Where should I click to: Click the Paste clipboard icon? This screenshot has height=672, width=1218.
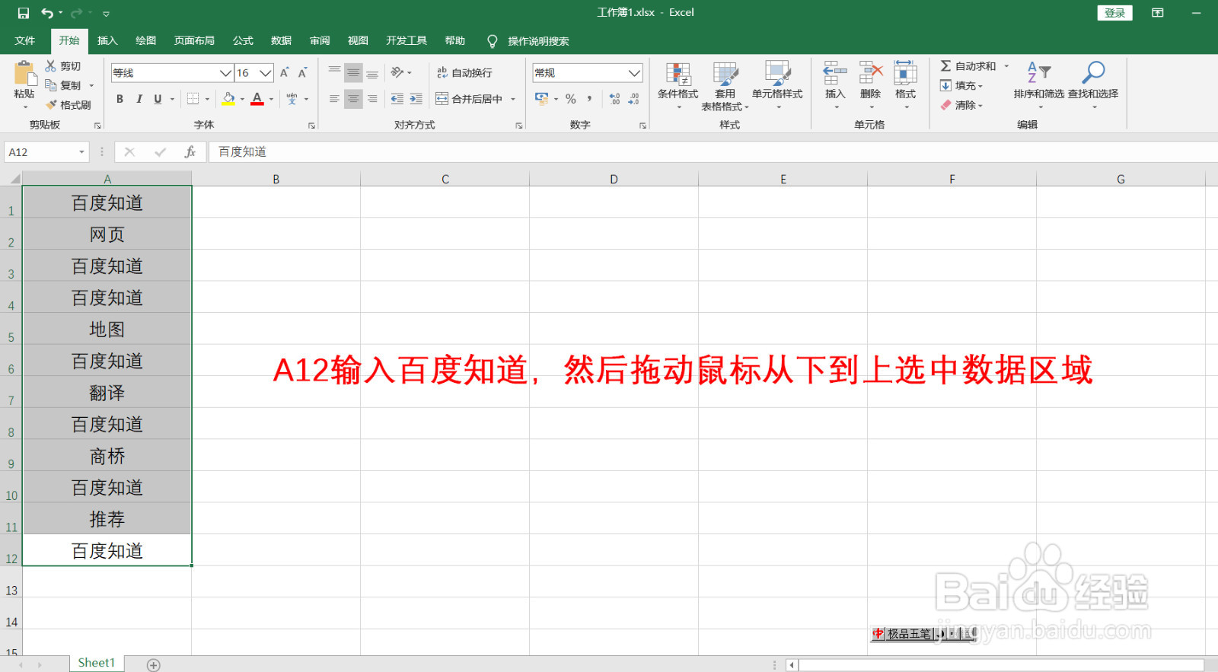point(24,73)
